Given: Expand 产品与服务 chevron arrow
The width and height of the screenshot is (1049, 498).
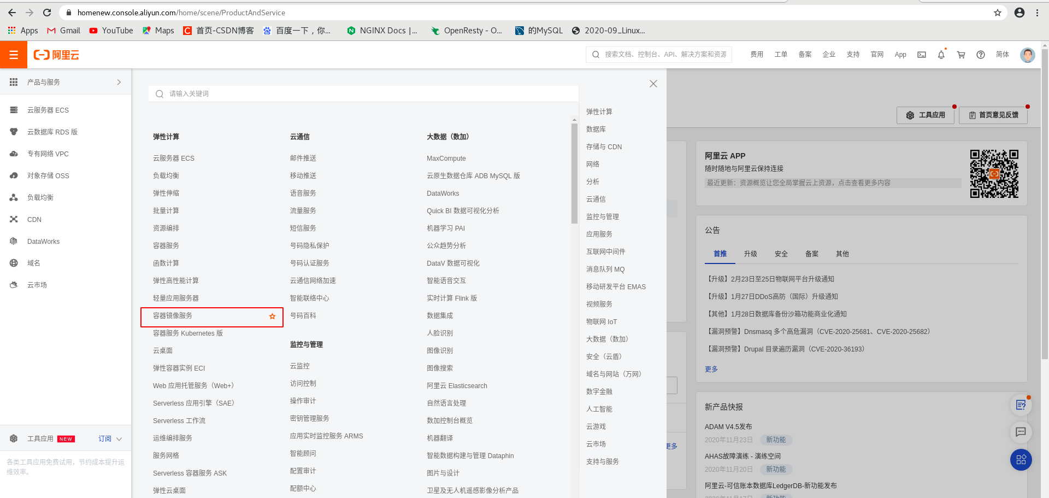Looking at the screenshot, I should [119, 82].
